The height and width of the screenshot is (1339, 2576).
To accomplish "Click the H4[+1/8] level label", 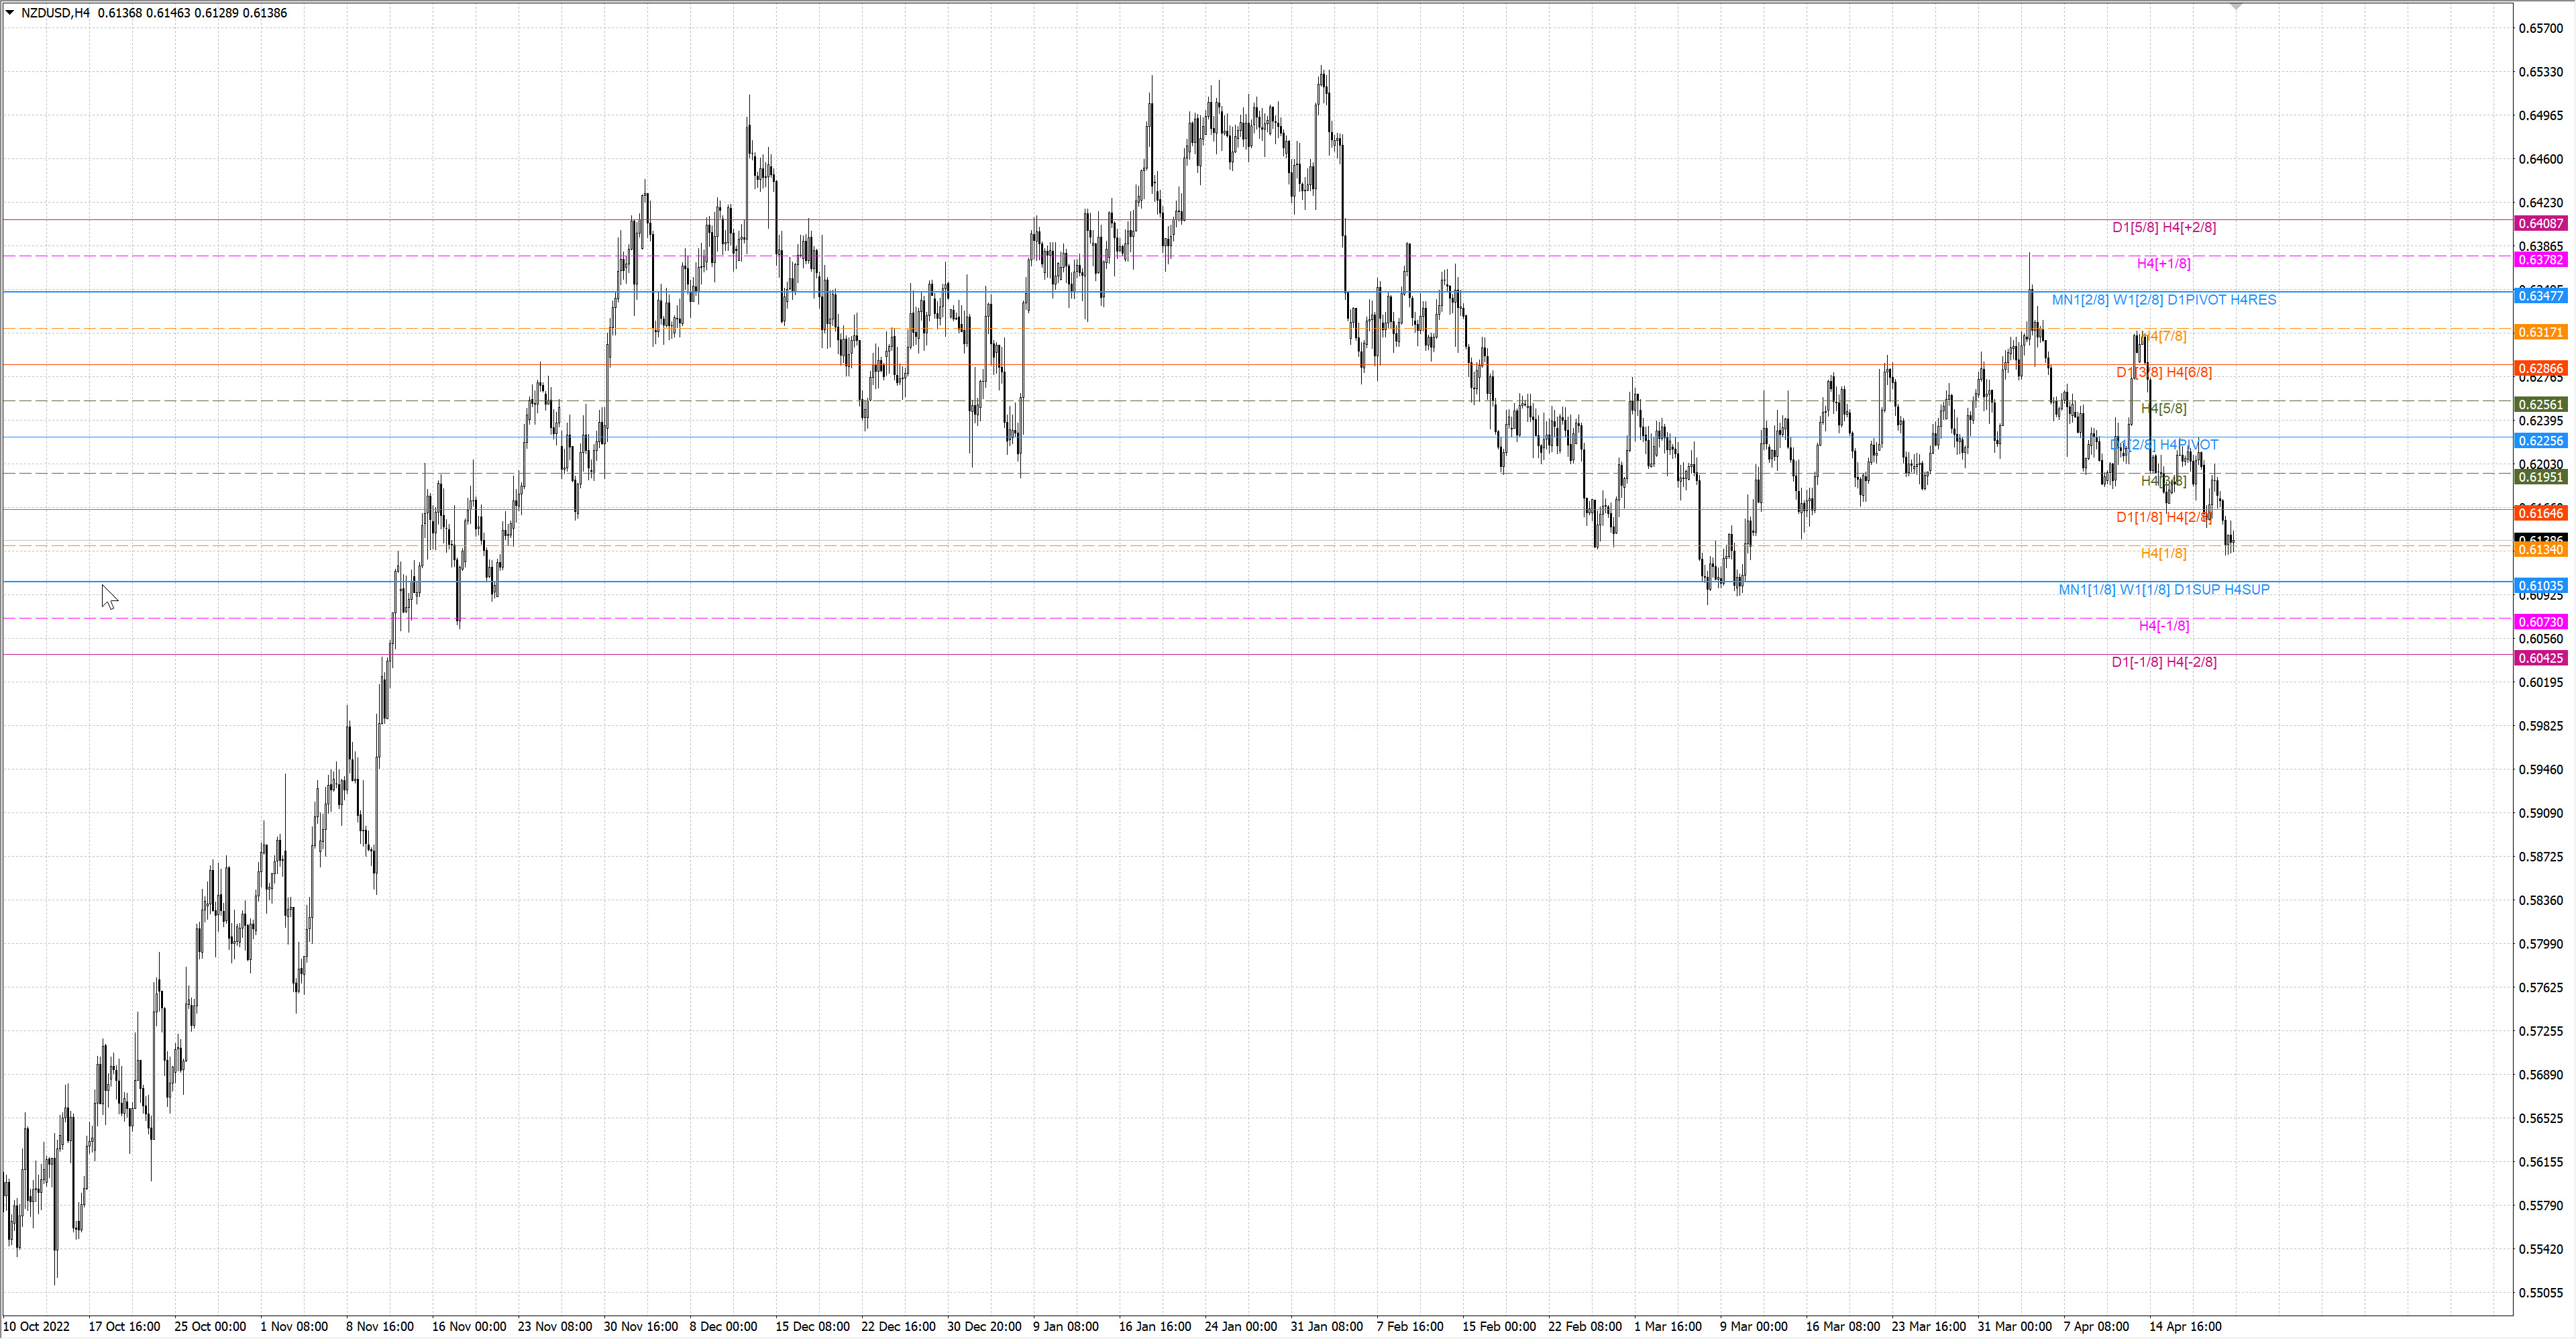I will pos(2164,264).
